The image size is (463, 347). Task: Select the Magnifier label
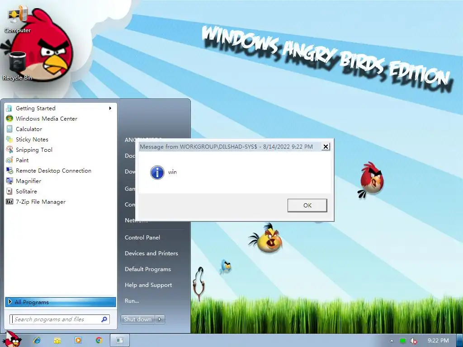click(28, 181)
